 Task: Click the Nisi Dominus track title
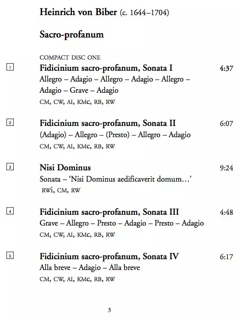coord(65,168)
